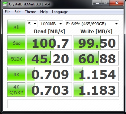Click the 4K write result 1.154
This screenshot has width=126, height=114.
96,74
